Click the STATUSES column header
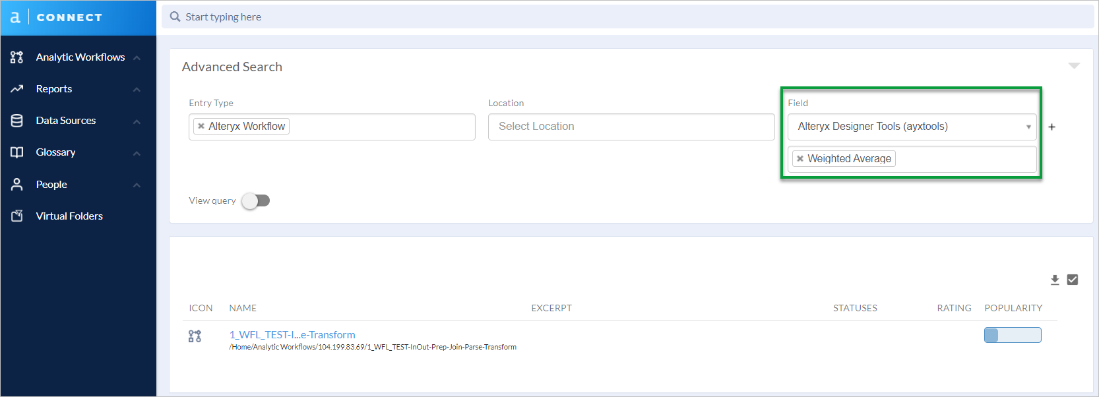 point(855,308)
